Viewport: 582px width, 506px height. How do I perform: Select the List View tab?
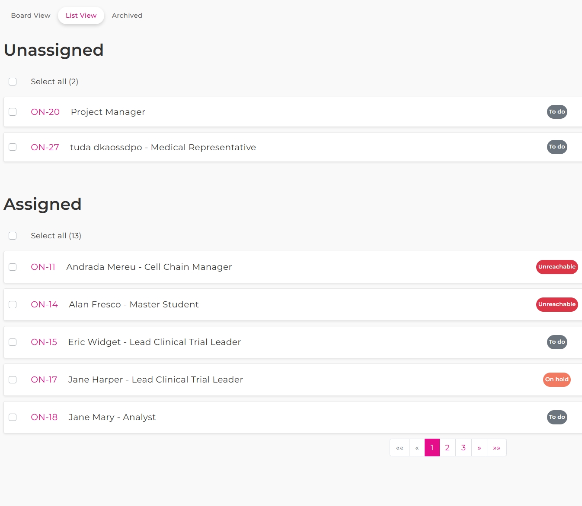coord(81,16)
